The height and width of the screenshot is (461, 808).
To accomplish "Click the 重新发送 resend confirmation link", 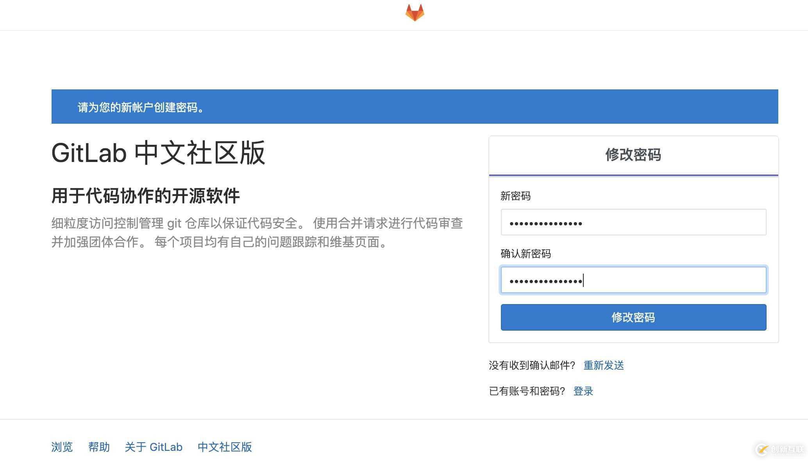I will (x=603, y=366).
